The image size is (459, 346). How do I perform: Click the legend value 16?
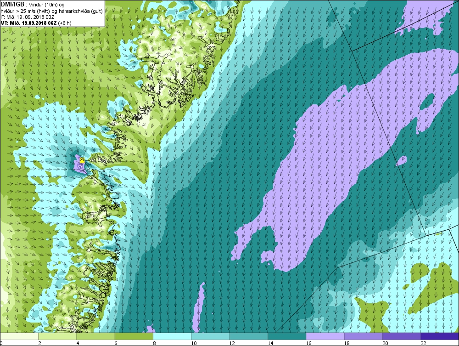pos(309,343)
